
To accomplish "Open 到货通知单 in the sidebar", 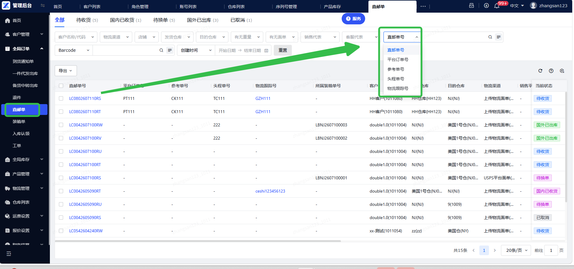I will [x=23, y=61].
